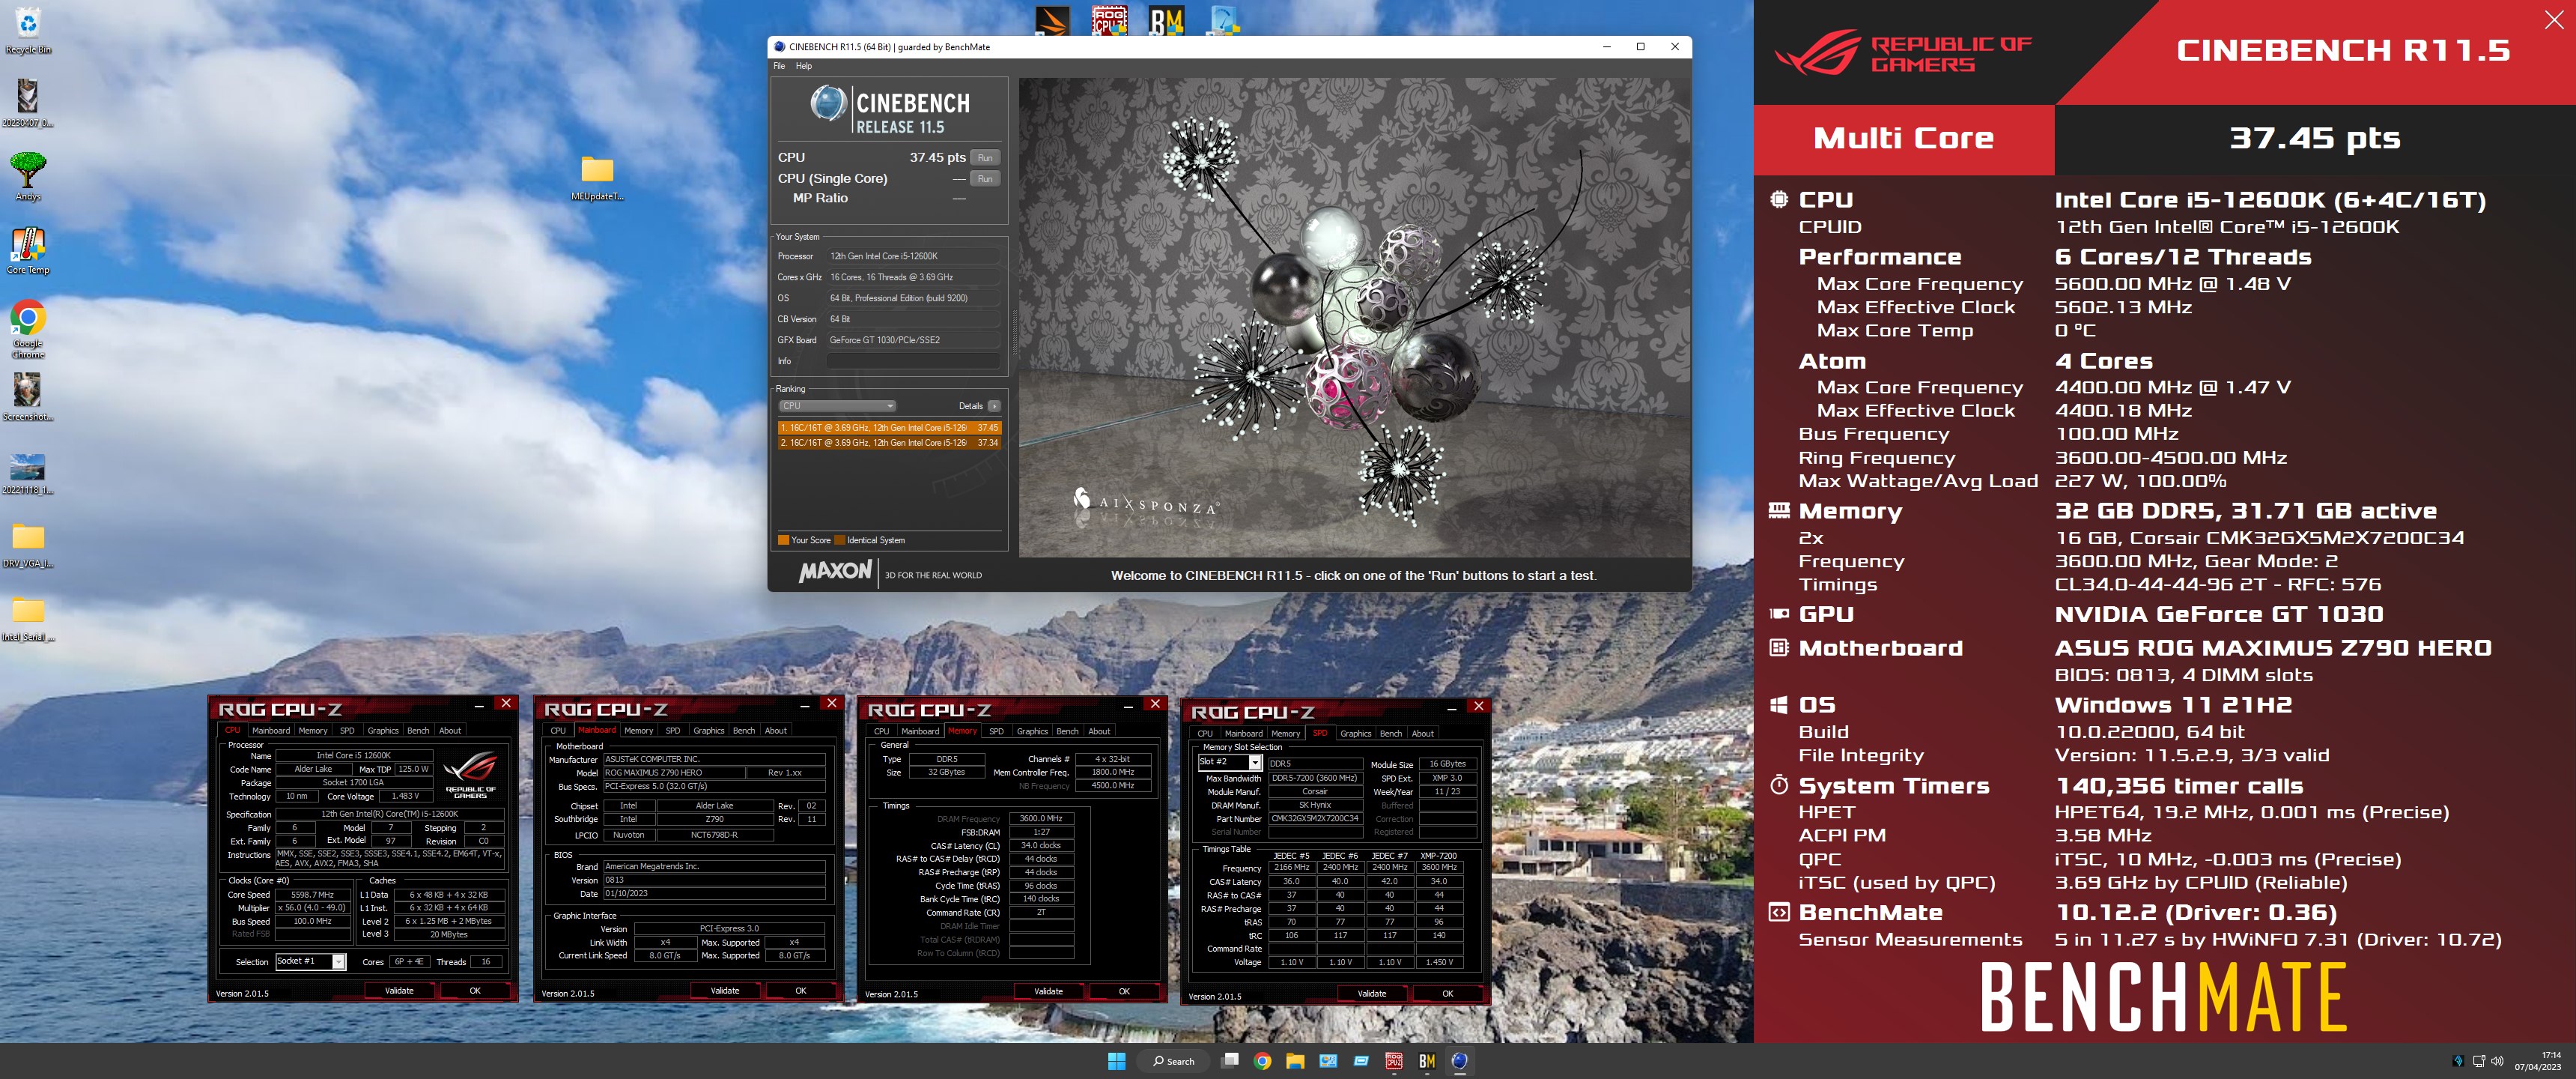Click the Cinebench rendered scene image

(x=1354, y=318)
